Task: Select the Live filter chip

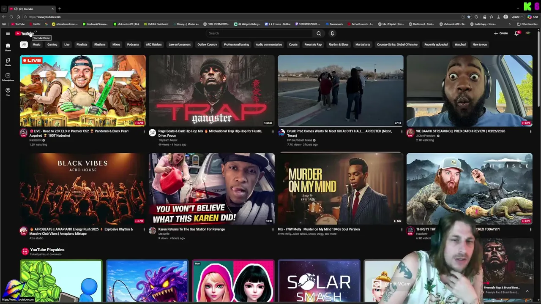Action: coord(67,44)
